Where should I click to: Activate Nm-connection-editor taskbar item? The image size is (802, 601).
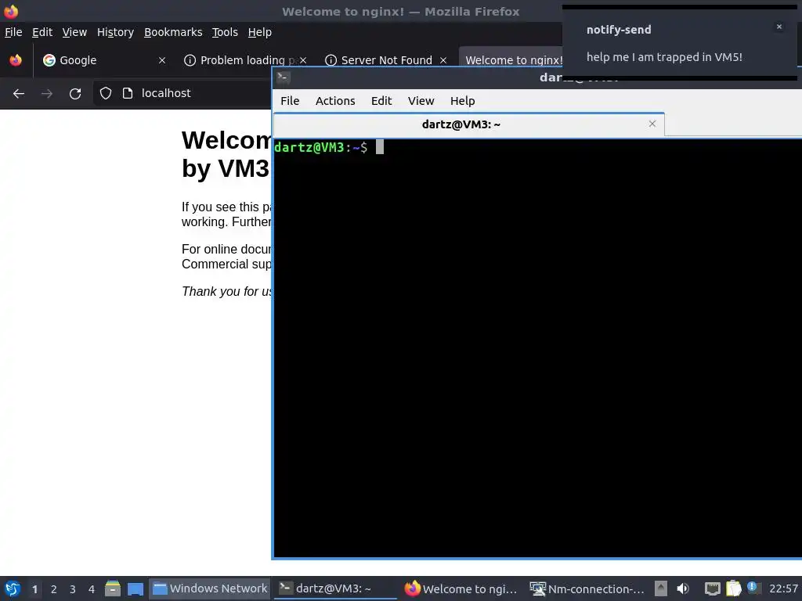pyautogui.click(x=587, y=588)
